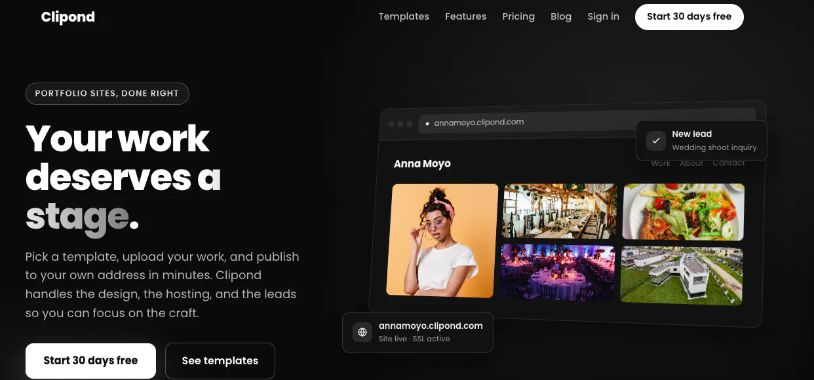Open the woman with sunglasses portrait photo
Screen dimensions: 814x380
tap(442, 240)
